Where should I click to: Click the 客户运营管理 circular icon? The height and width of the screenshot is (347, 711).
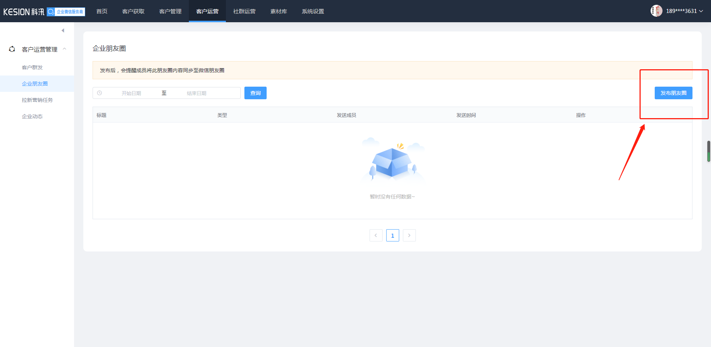[12, 49]
